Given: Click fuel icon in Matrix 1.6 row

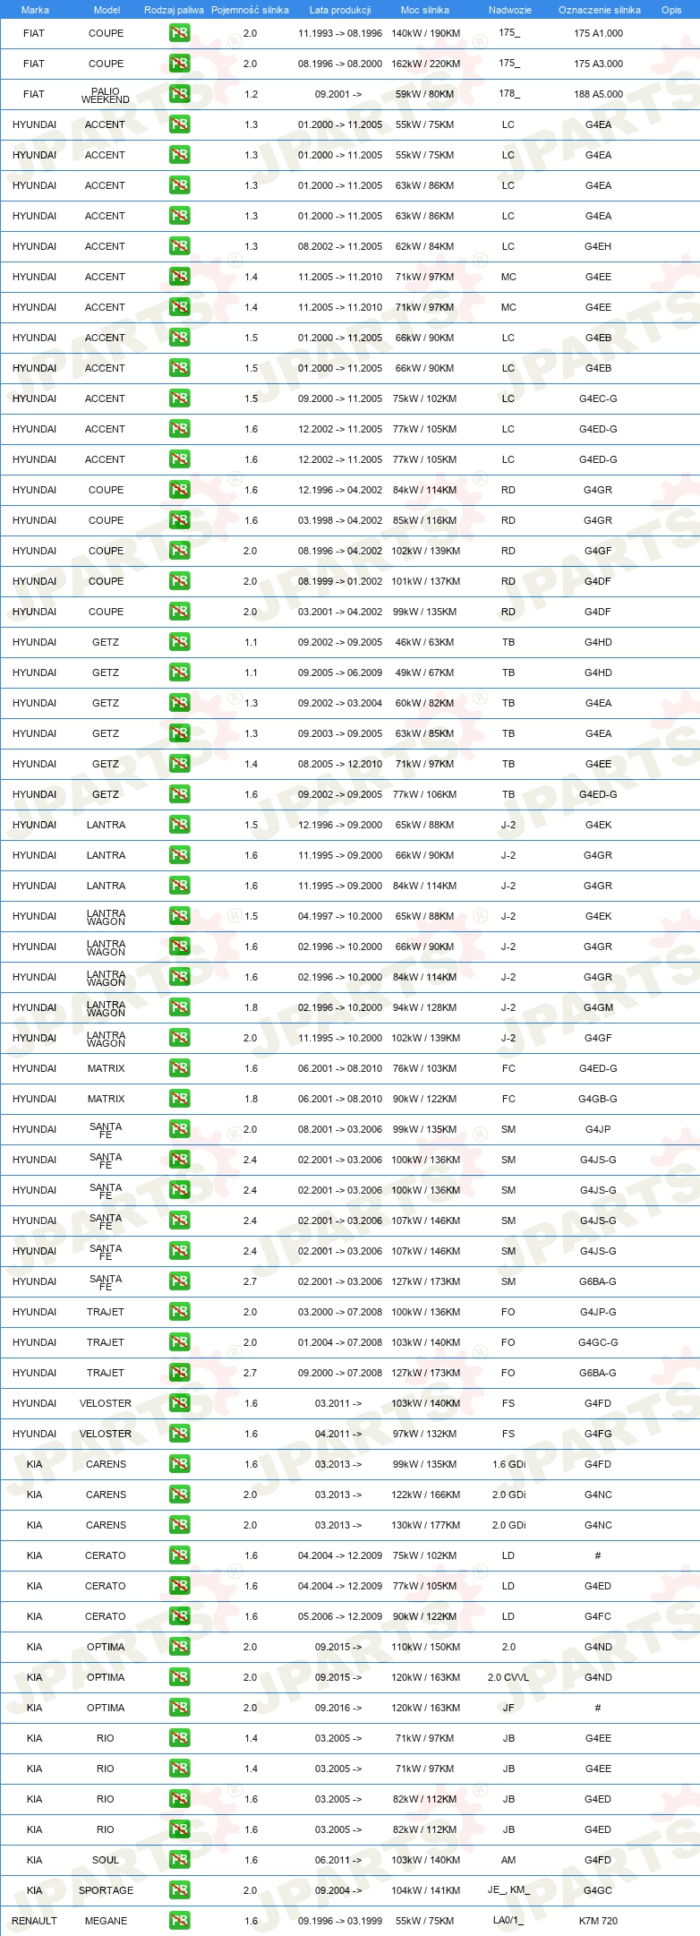Looking at the screenshot, I should 179,1068.
